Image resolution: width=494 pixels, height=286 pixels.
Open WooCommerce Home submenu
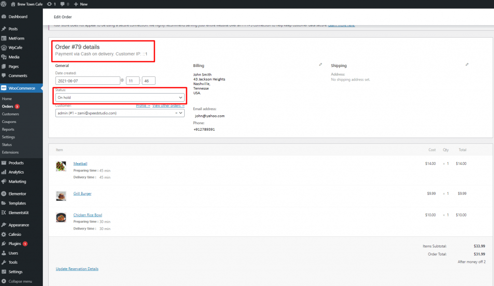[x=7, y=98]
